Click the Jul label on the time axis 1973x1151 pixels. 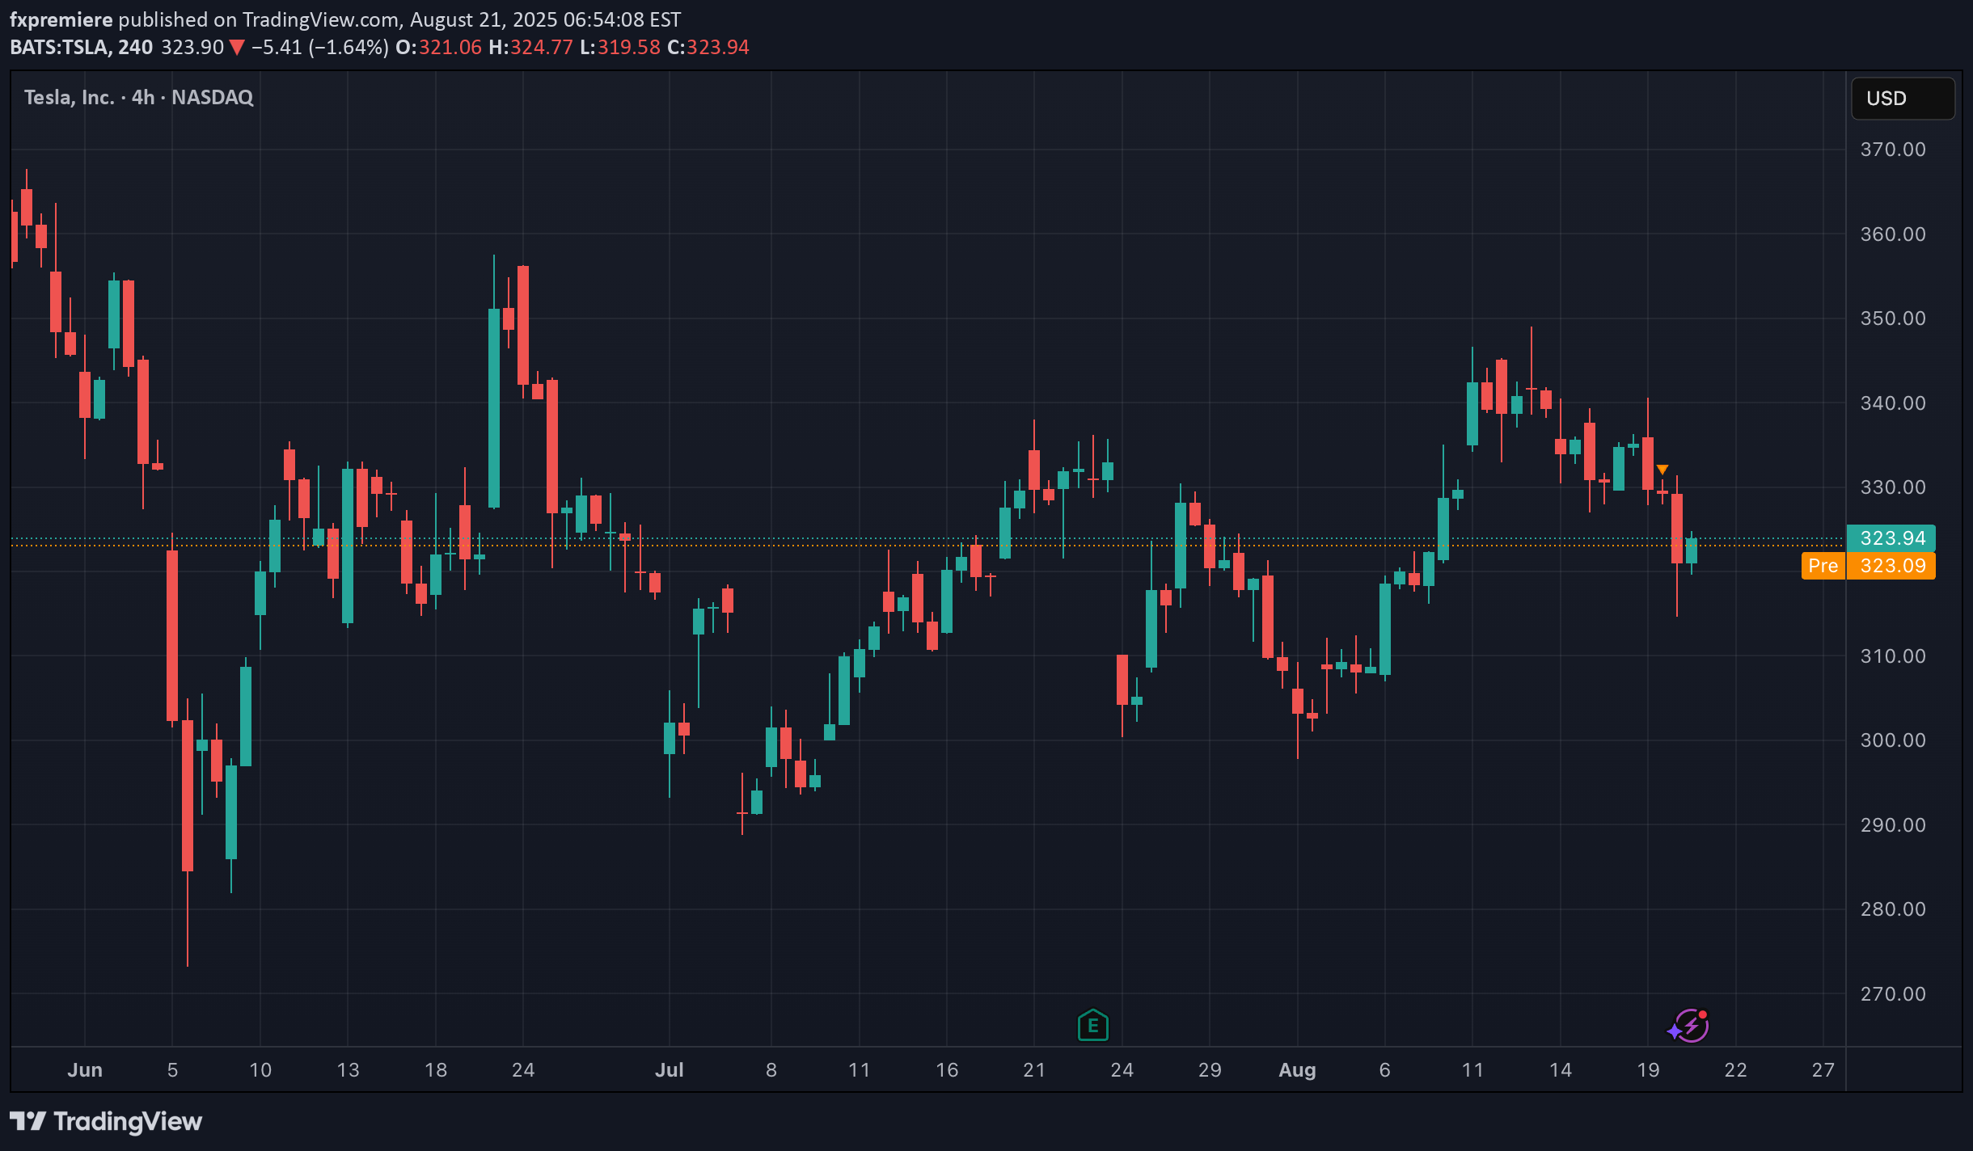tap(669, 1070)
